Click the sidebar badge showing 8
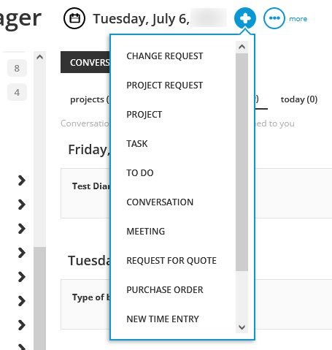 pos(17,68)
